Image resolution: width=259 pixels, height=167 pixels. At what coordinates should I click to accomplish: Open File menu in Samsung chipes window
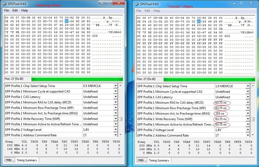7,10
